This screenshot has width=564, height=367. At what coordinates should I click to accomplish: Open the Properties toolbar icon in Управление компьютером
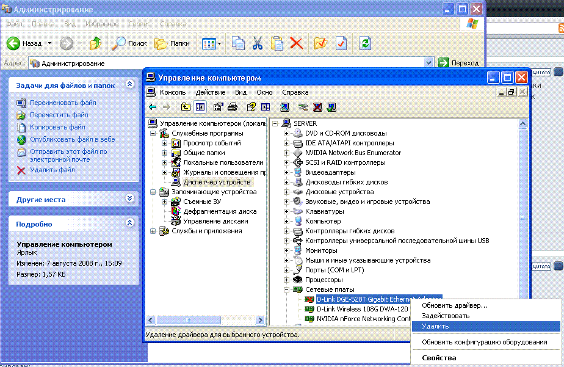pyautogui.click(x=218, y=107)
